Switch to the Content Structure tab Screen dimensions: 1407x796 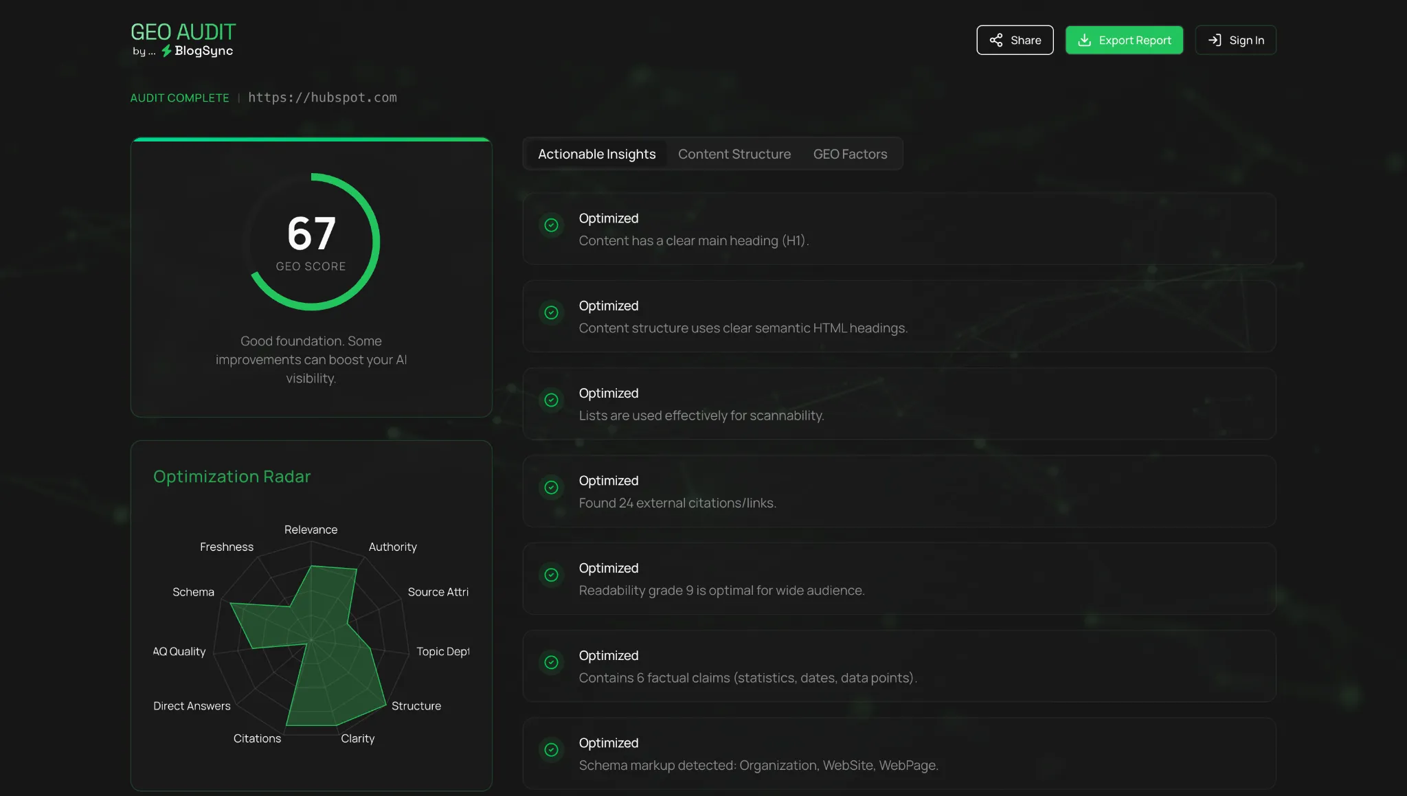coord(734,154)
